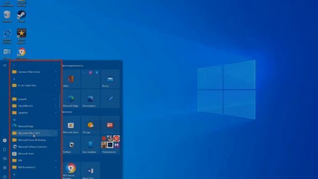Open the Settings gear in Start rail
Viewport: 318px width, 179px height.
pos(4,168)
